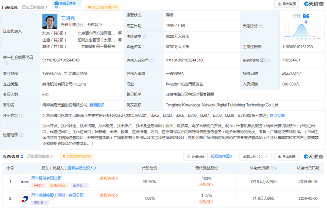Click the 大股东 tag
Viewport: 327px width, 210px height.
(39, 186)
